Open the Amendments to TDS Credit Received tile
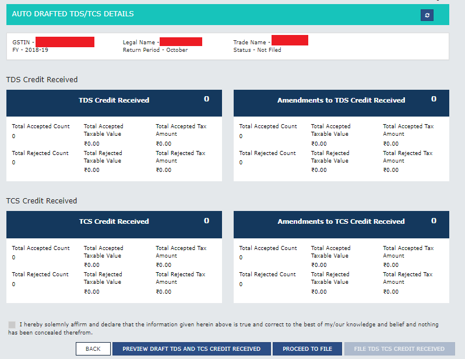The height and width of the screenshot is (359, 465). point(341,100)
